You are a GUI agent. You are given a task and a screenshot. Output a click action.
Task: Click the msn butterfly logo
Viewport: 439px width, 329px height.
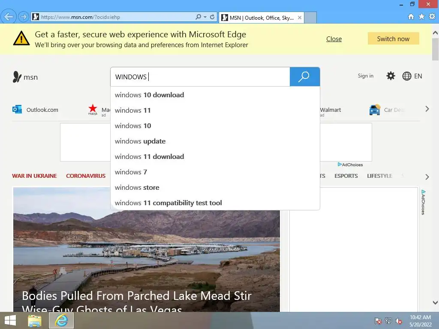25,77
